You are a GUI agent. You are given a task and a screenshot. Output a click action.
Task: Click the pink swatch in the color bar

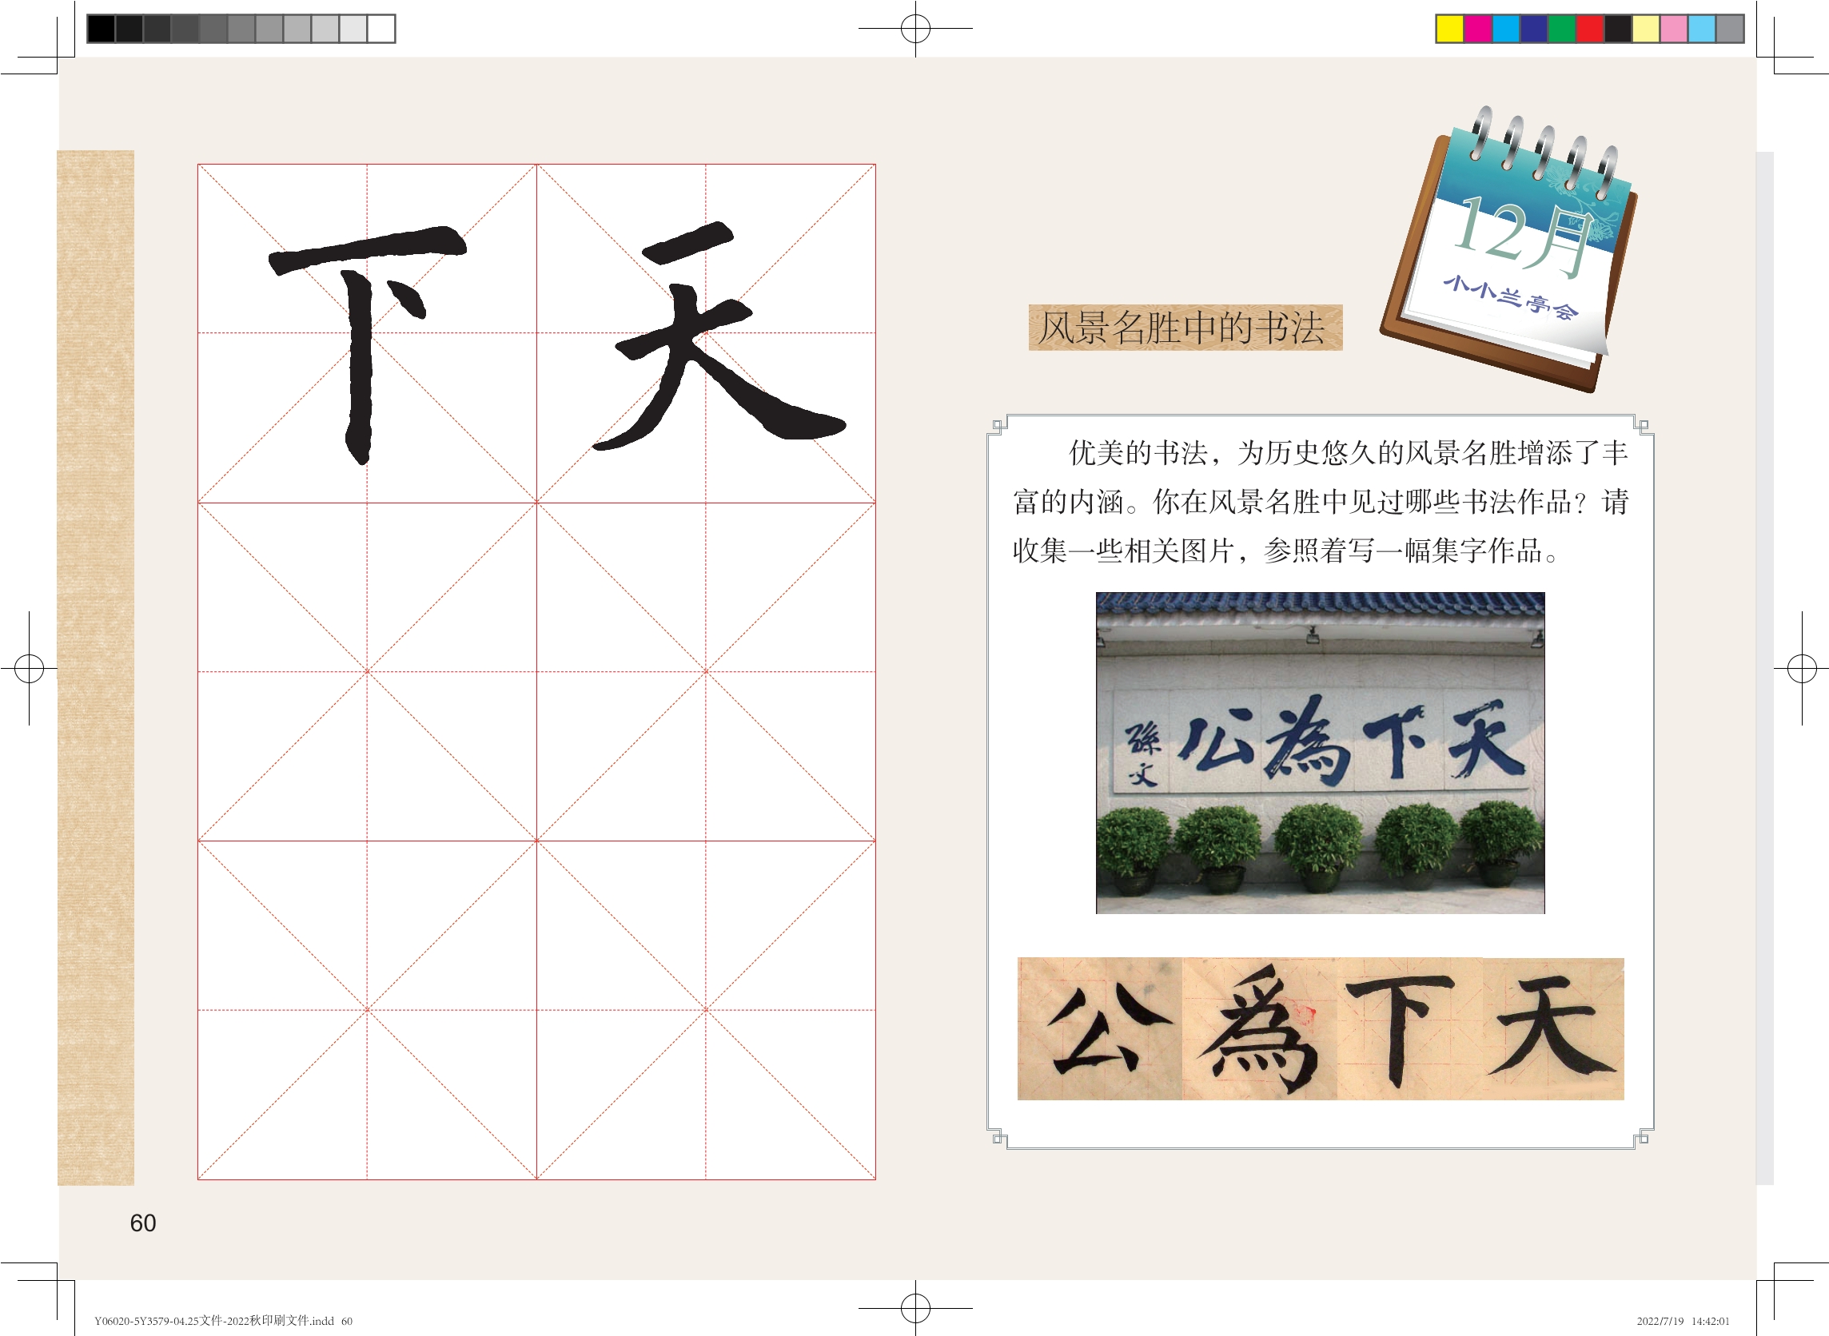(1674, 29)
